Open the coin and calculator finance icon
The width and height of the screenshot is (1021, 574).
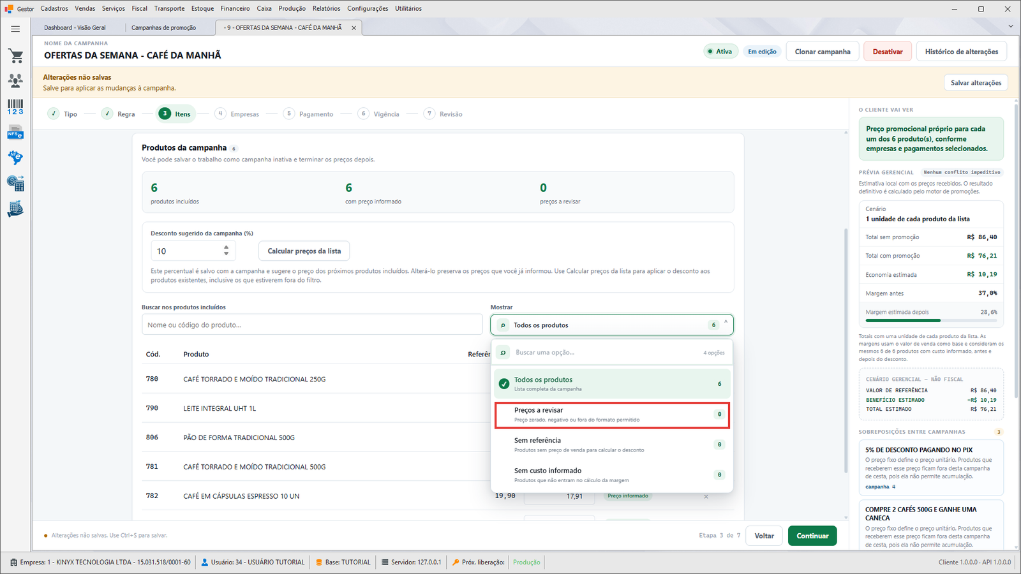[15, 184]
